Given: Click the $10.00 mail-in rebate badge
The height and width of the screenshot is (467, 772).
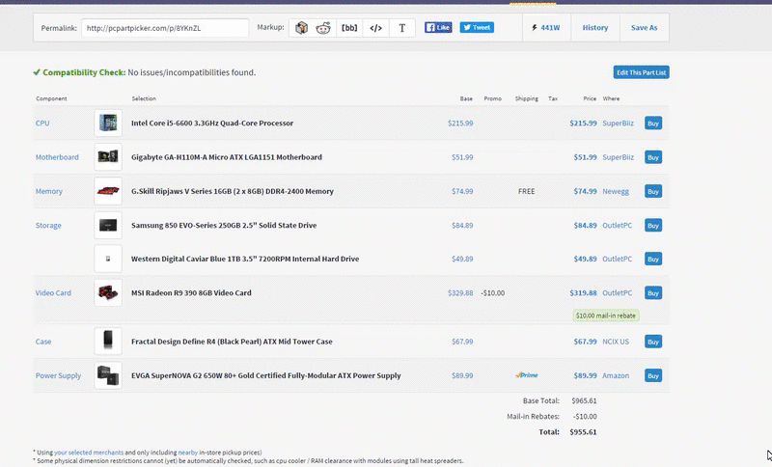Looking at the screenshot, I should [606, 316].
